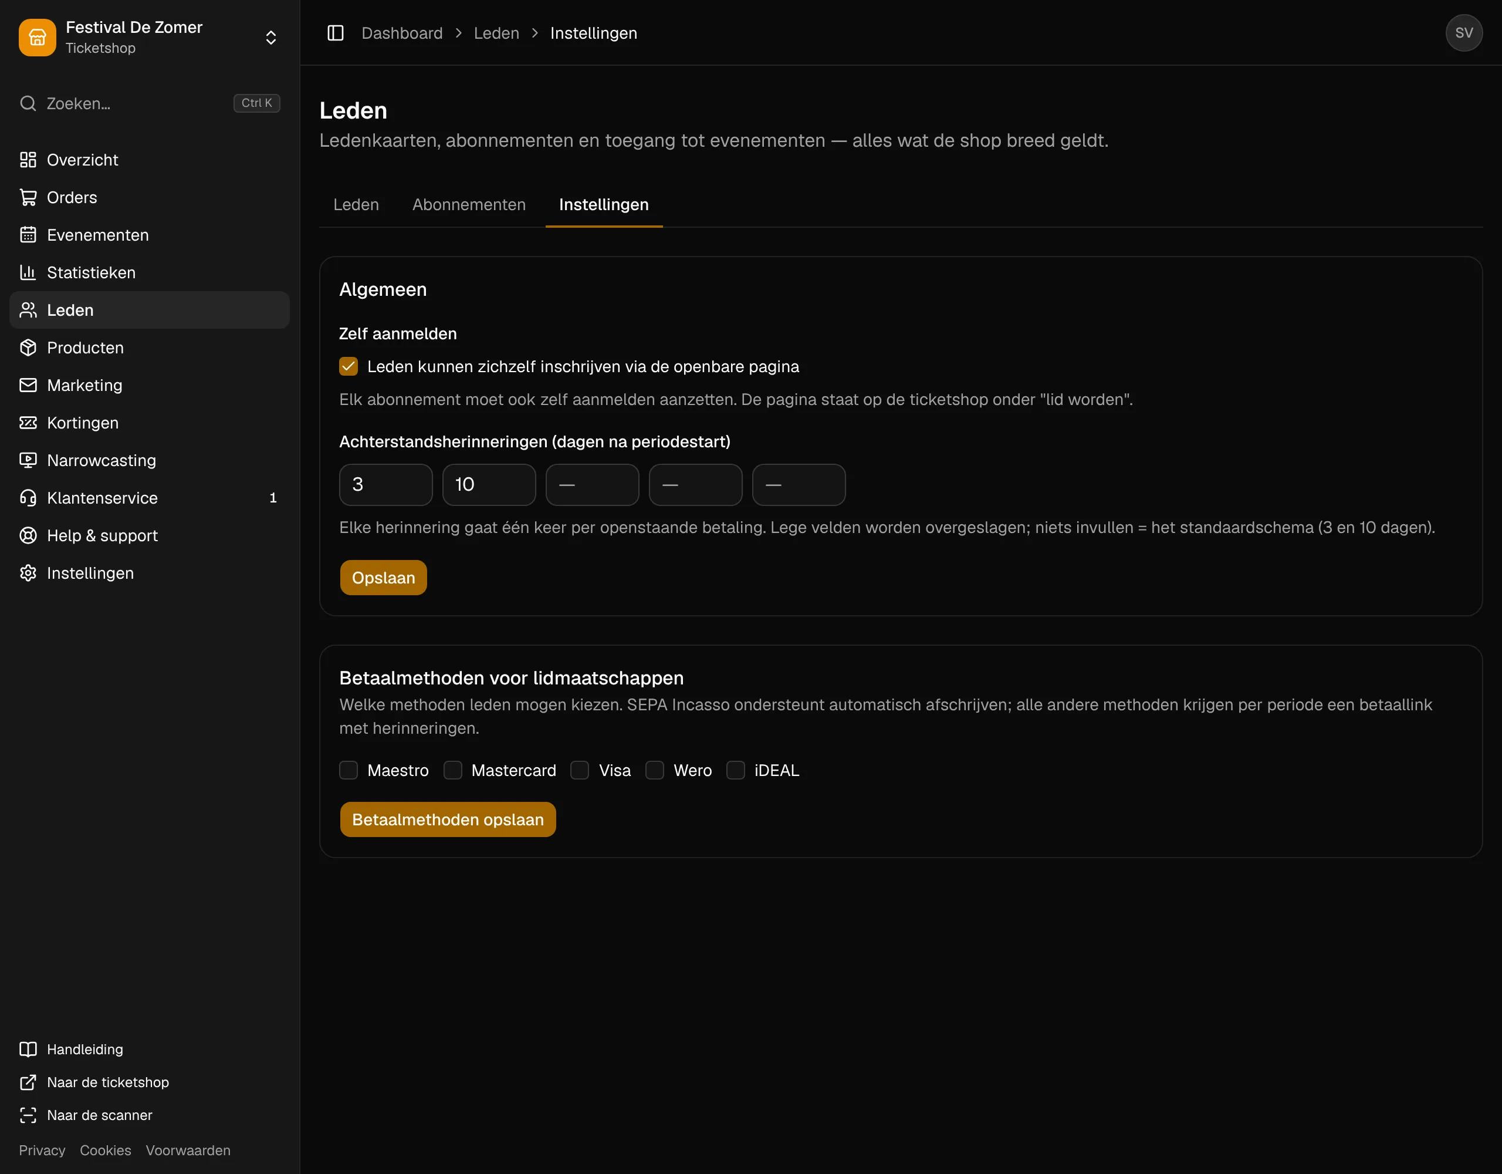Go to Leden in breadcrumb
The height and width of the screenshot is (1174, 1502).
[496, 33]
